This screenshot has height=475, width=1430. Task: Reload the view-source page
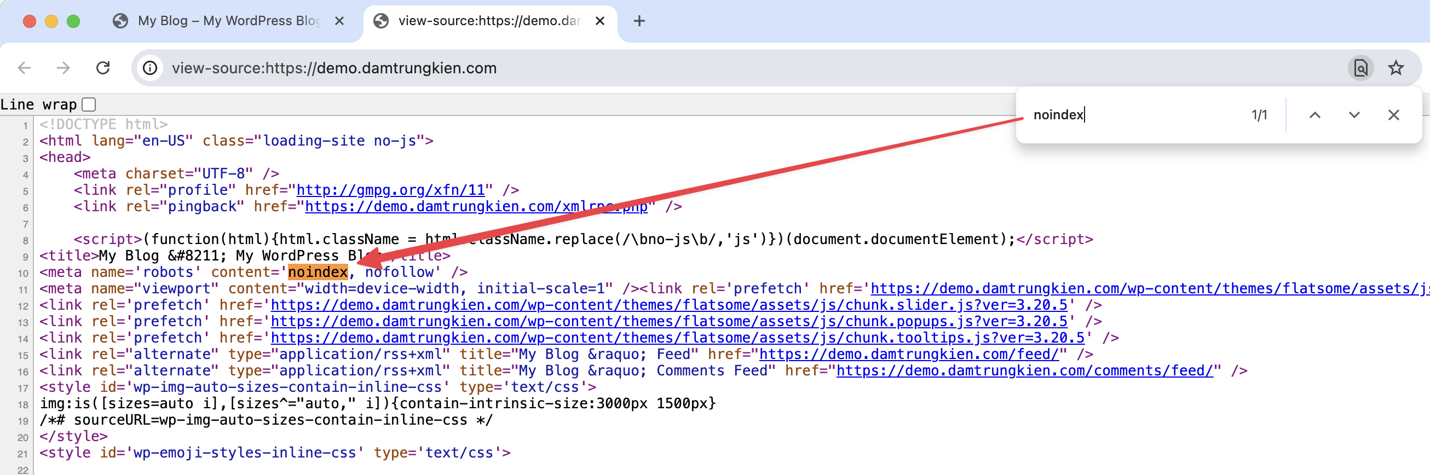103,68
